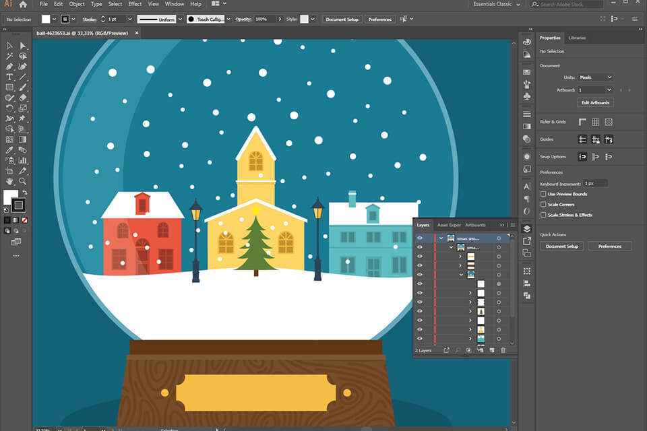Select the Zoom tool in toolbar

tap(23, 181)
